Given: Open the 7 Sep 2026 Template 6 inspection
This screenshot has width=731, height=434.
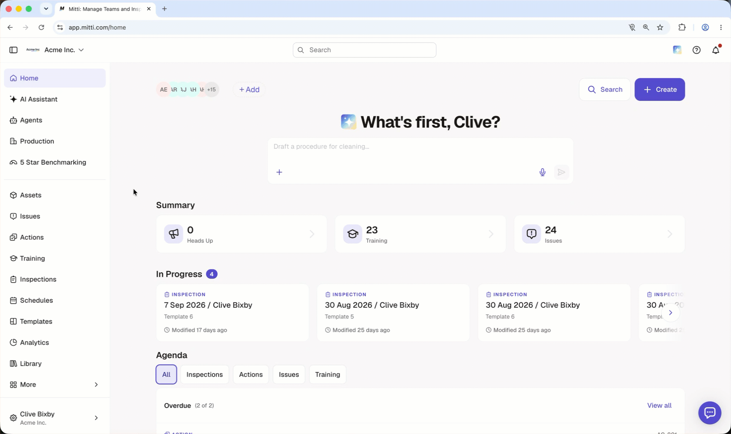Looking at the screenshot, I should point(232,313).
